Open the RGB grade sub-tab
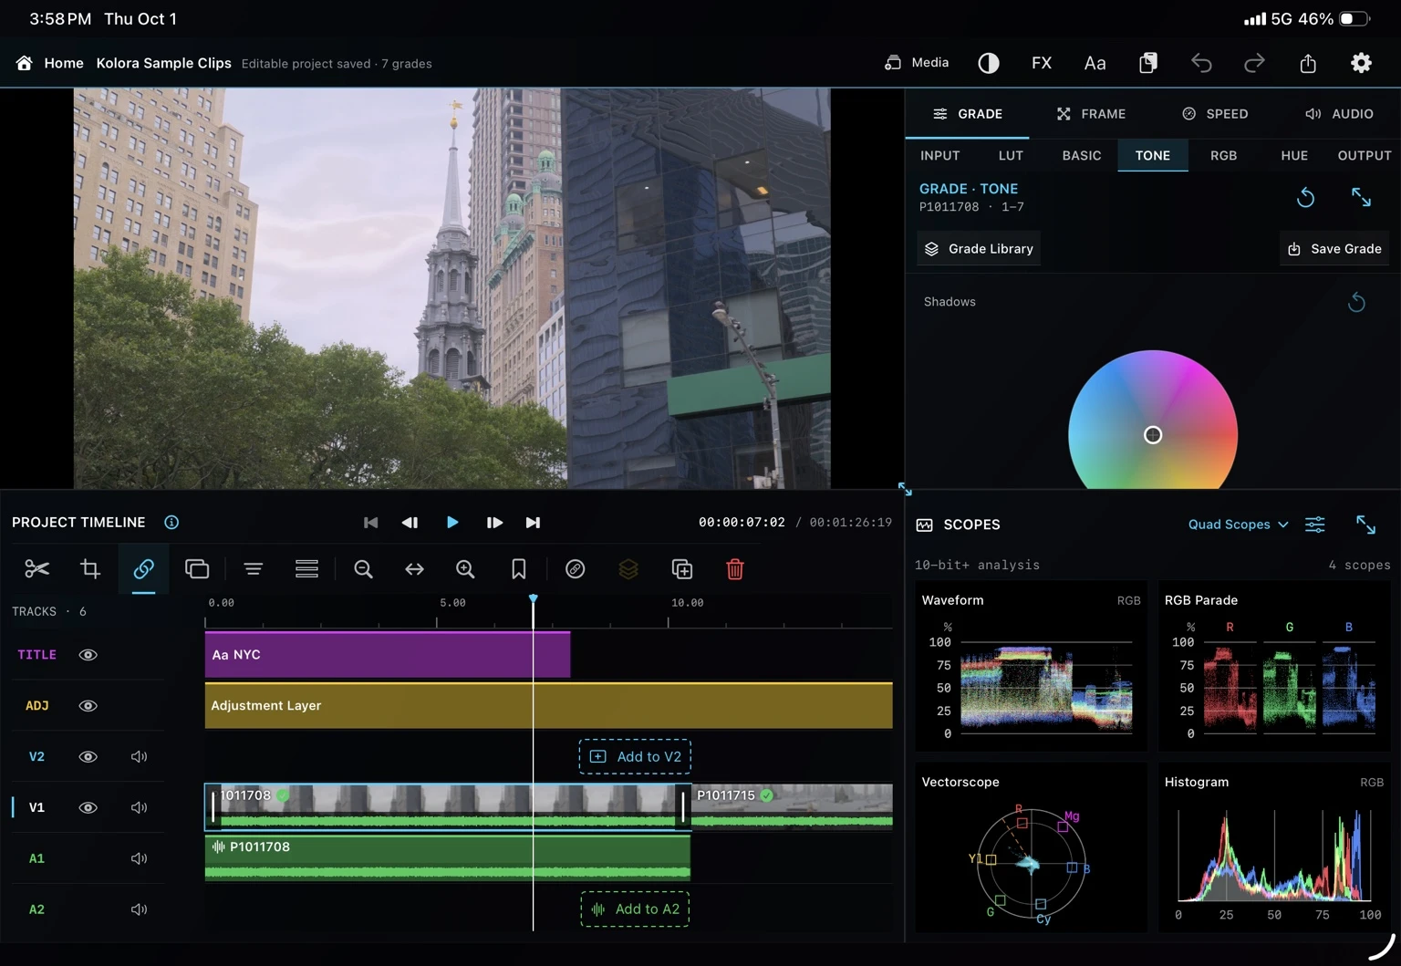 (x=1223, y=156)
